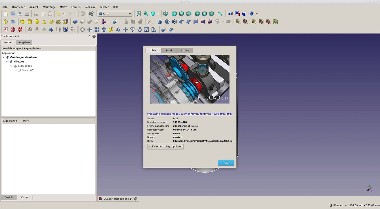Activate the What's This help cursor
The height and width of the screenshot is (209, 380).
pos(91,14)
